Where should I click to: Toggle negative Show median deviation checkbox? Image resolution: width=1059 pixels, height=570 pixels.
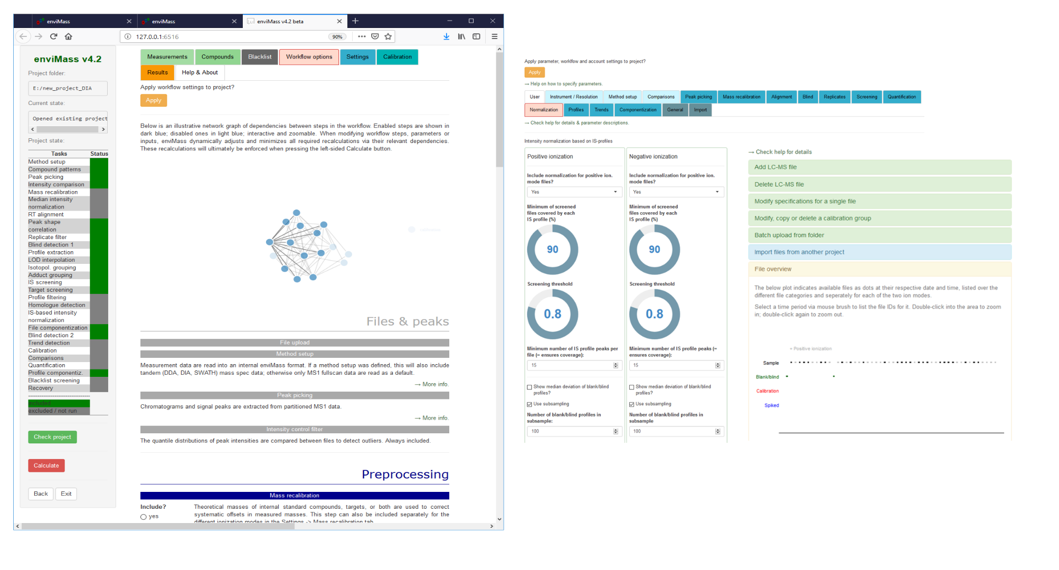pos(631,387)
